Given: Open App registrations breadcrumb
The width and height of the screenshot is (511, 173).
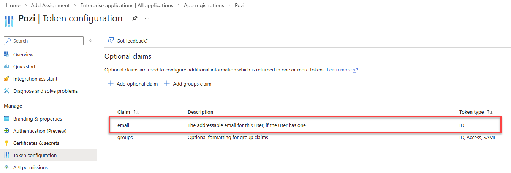Looking at the screenshot, I should point(204,5).
